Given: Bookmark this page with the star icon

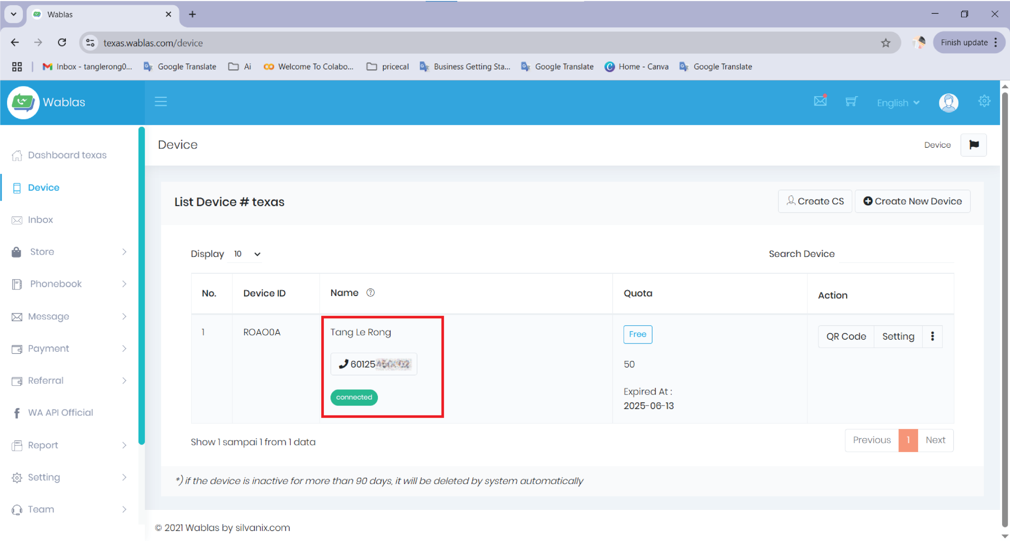Looking at the screenshot, I should pos(886,43).
